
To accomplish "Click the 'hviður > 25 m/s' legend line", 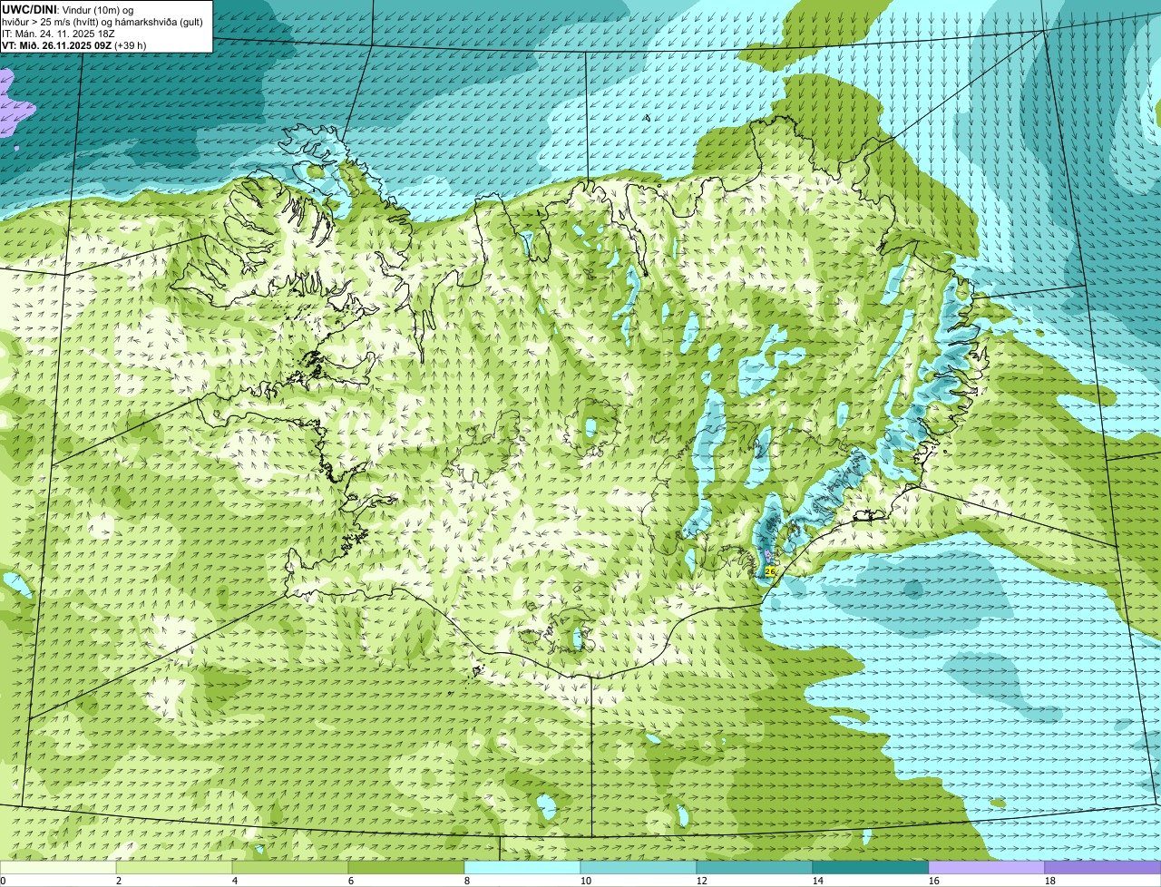I will pyautogui.click(x=102, y=21).
